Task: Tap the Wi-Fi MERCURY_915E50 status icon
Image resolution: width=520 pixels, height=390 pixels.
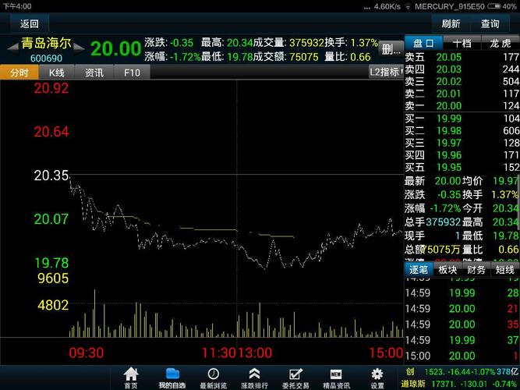Action: click(409, 6)
